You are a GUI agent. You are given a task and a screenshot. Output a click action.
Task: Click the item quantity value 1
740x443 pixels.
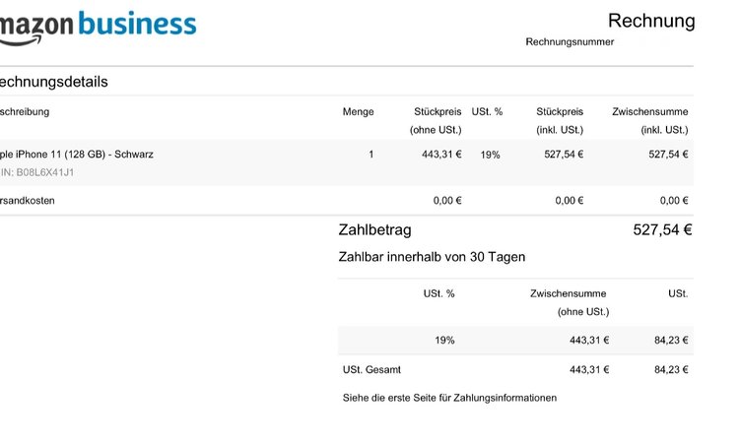coord(370,154)
